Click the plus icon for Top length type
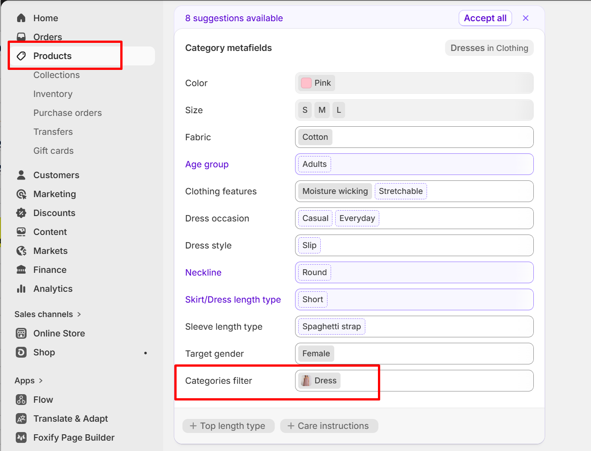This screenshot has width=591, height=451. [x=193, y=426]
